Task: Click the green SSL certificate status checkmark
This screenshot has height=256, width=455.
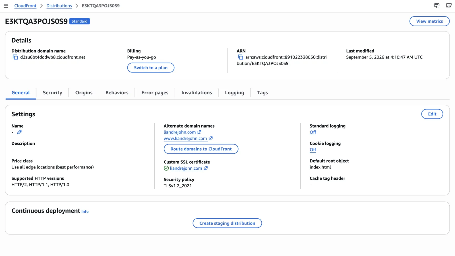Action: pyautogui.click(x=166, y=168)
